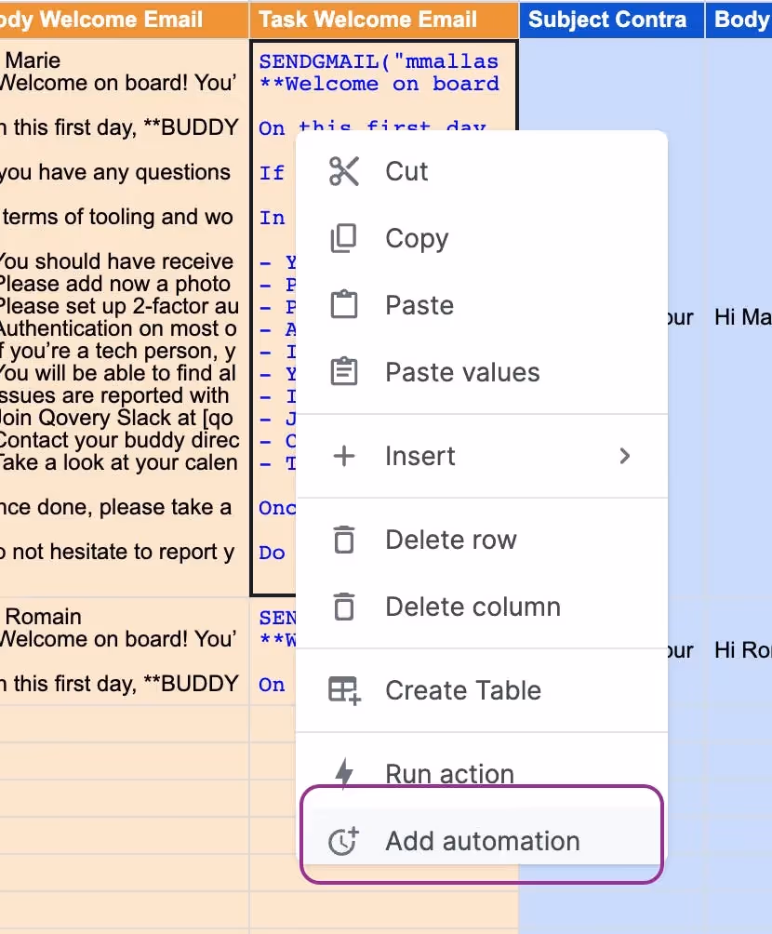Click the trash icon beside Delete column
Image resolution: width=772 pixels, height=934 pixels.
[344, 607]
